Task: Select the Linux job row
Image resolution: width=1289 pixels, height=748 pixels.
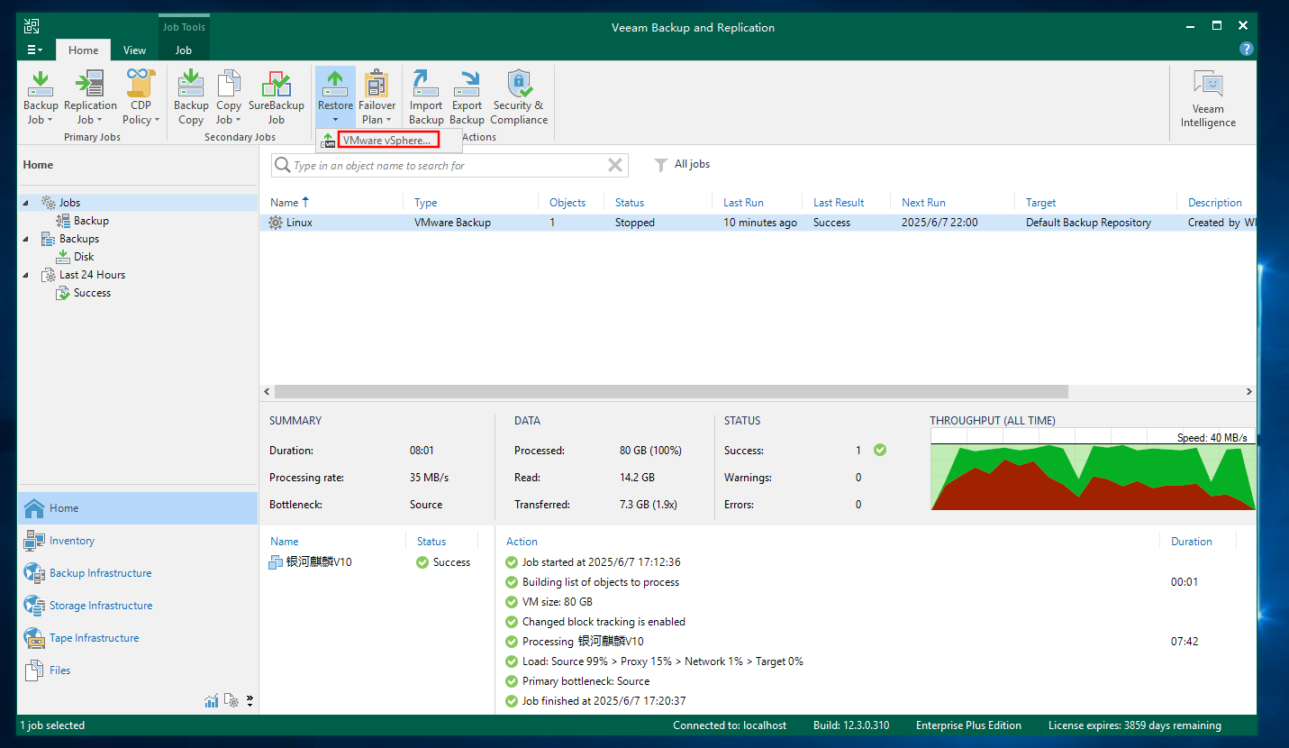Action: pyautogui.click(x=758, y=223)
